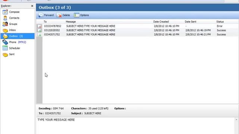The width and height of the screenshot is (239, 134).
Task: Select recipient 03334787852
Action: 53,26
